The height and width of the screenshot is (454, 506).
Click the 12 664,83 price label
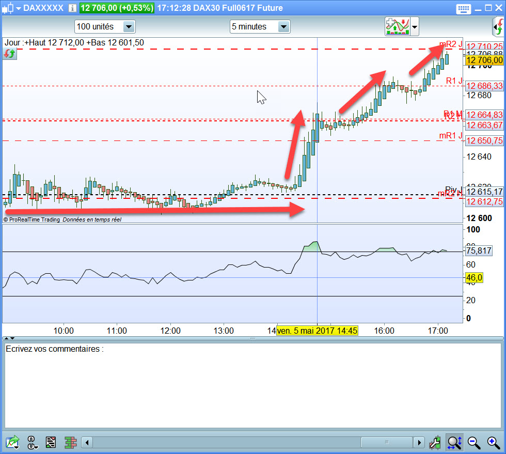[x=484, y=115]
